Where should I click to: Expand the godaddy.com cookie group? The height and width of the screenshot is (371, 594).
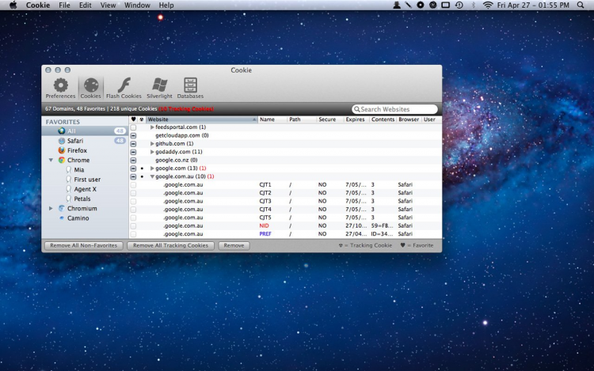(152, 152)
